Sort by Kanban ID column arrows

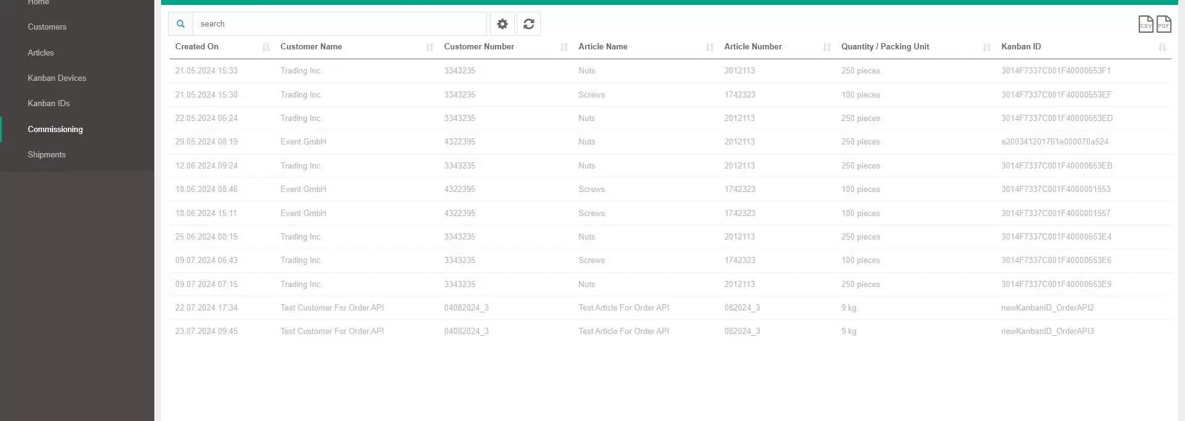tap(1163, 47)
